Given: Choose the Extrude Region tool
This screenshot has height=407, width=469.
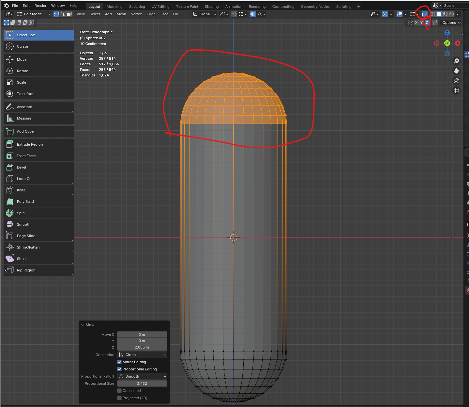Looking at the screenshot, I should [30, 144].
